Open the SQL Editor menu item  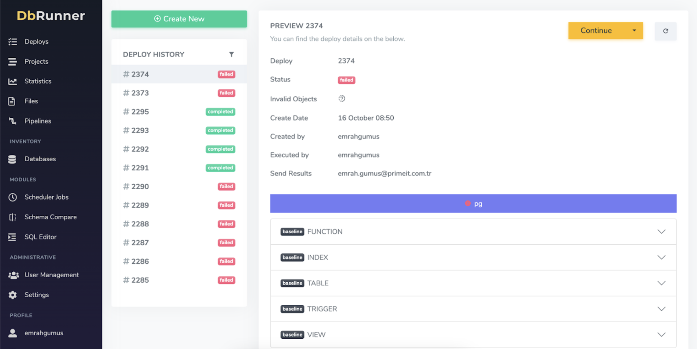pyautogui.click(x=40, y=237)
